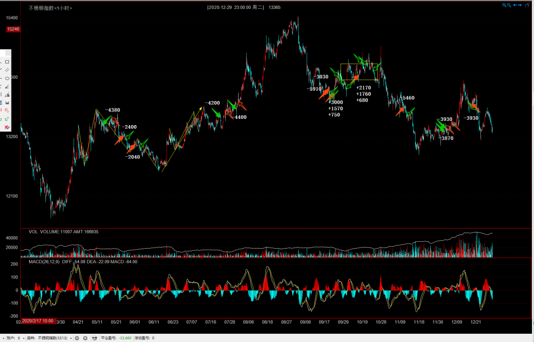Select the parallel lines drawing tool

pos(7,70)
